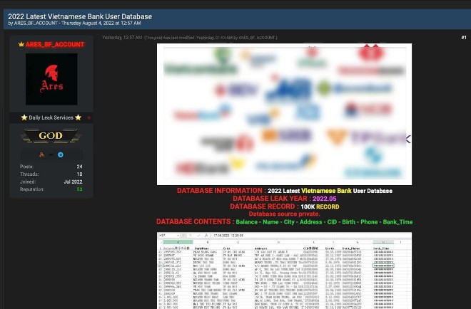Click the crown icon beside ARES_BF_ACCOUNT username
The width and height of the screenshot is (471, 309).
[x=21, y=44]
